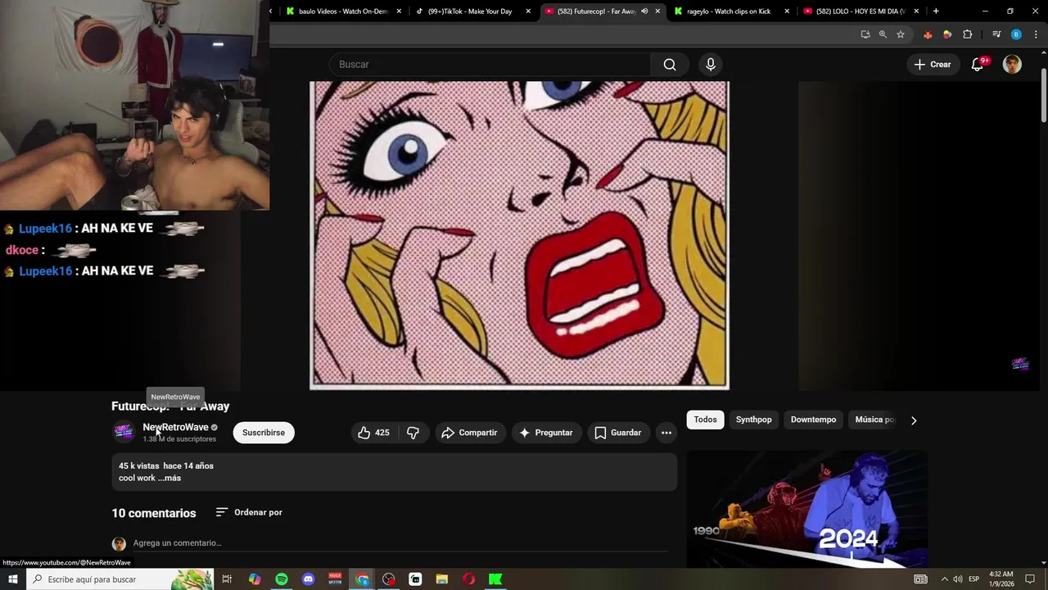Click the Crear button
Image resolution: width=1048 pixels, height=590 pixels.
click(933, 65)
